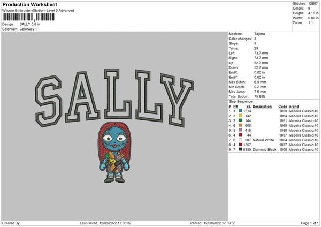This screenshot has height=227, width=321.
Task: Select 'Wilcom EmbroideryStudio – Level 3 Advanced' text
Action: point(38,11)
